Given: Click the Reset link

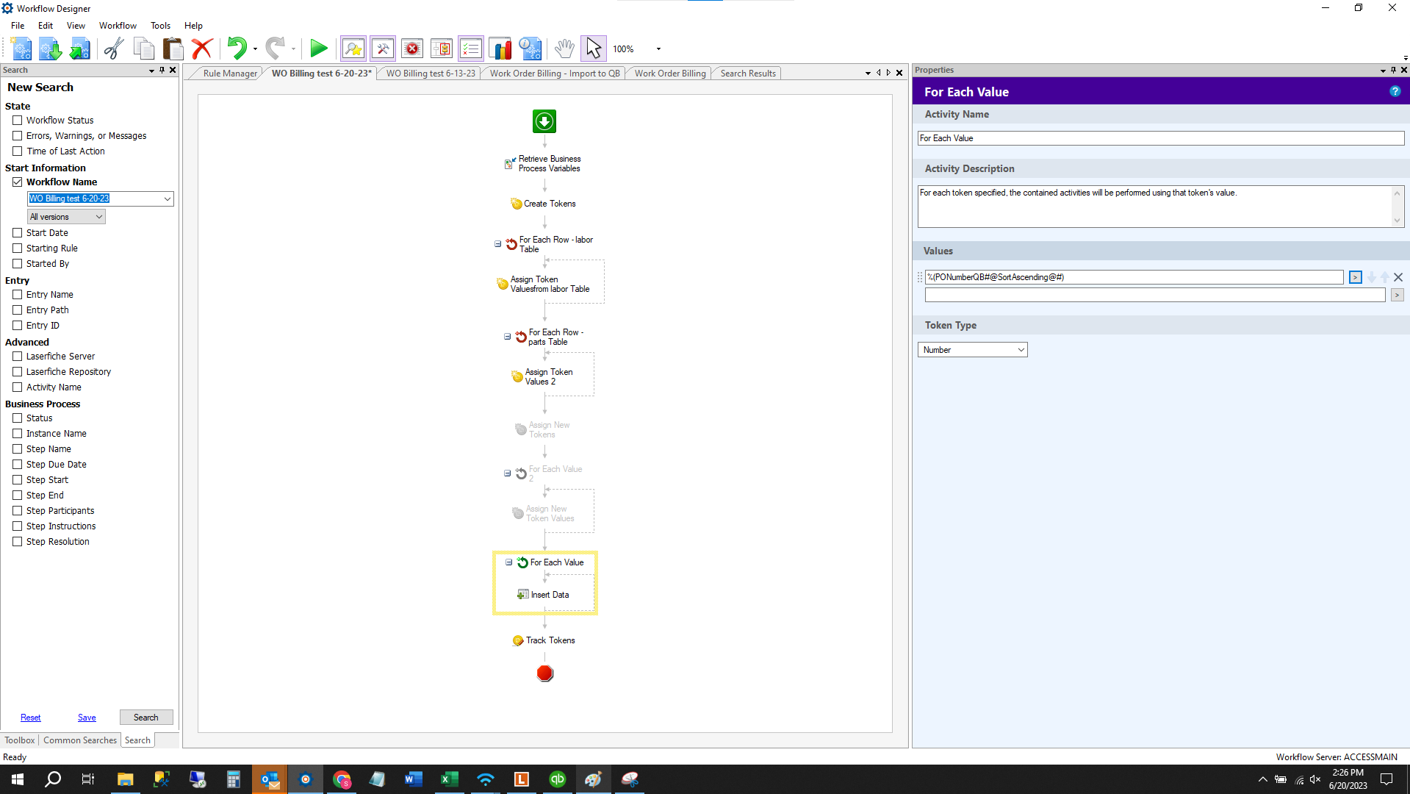Looking at the screenshot, I should tap(30, 718).
